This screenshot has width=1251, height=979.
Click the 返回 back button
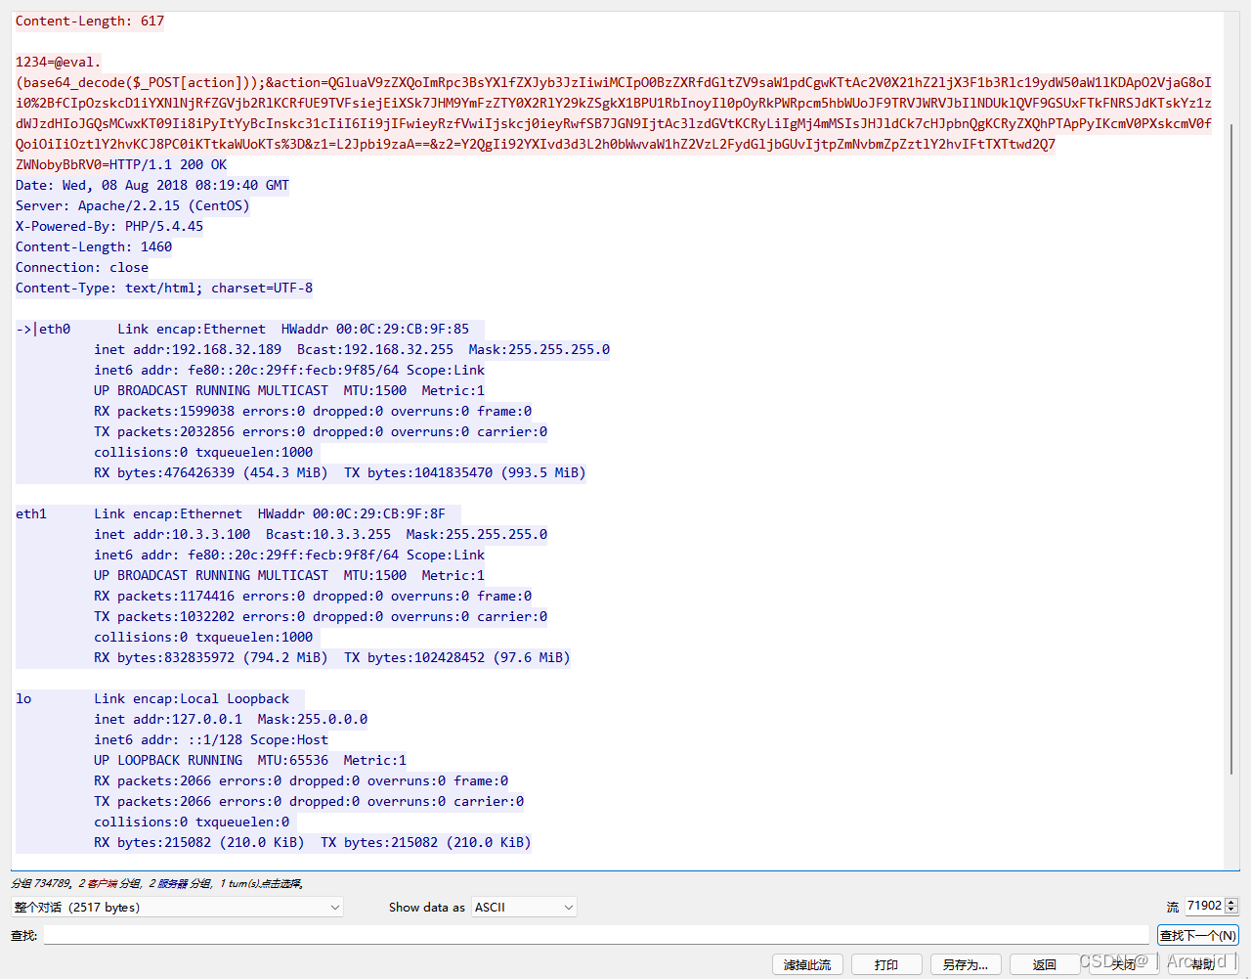tap(1045, 964)
